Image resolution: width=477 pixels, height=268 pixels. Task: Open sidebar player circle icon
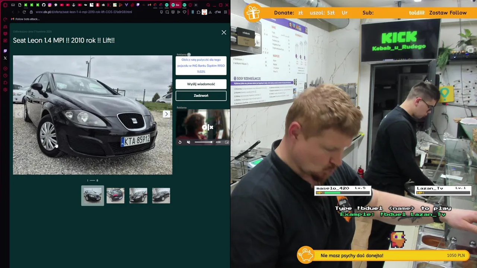tap(5, 68)
